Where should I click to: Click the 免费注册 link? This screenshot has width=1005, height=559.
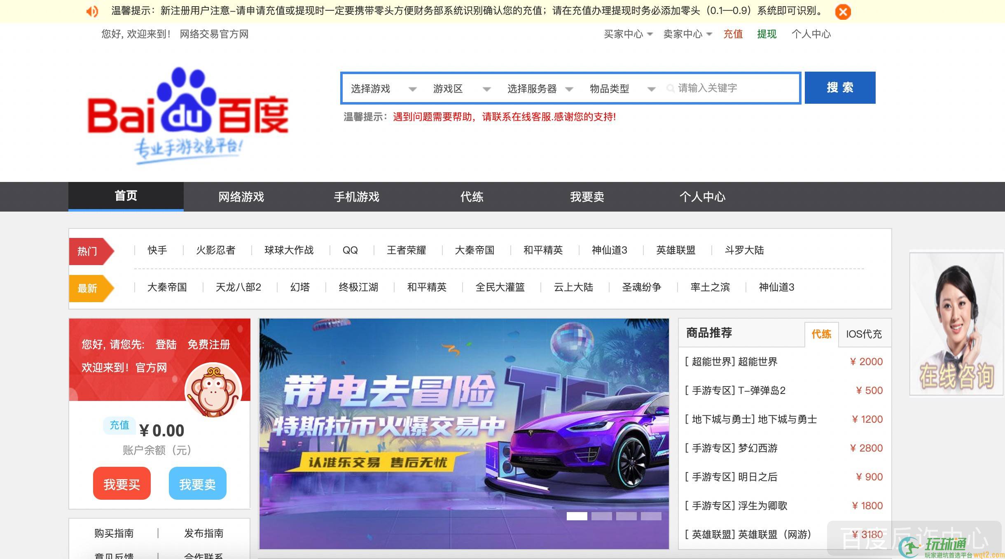pyautogui.click(x=209, y=345)
